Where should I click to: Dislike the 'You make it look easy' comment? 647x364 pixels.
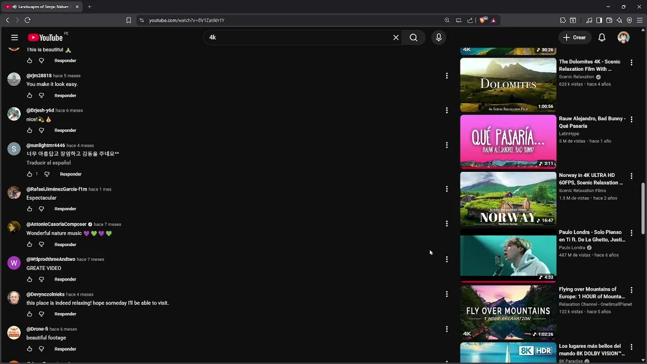[x=41, y=96]
